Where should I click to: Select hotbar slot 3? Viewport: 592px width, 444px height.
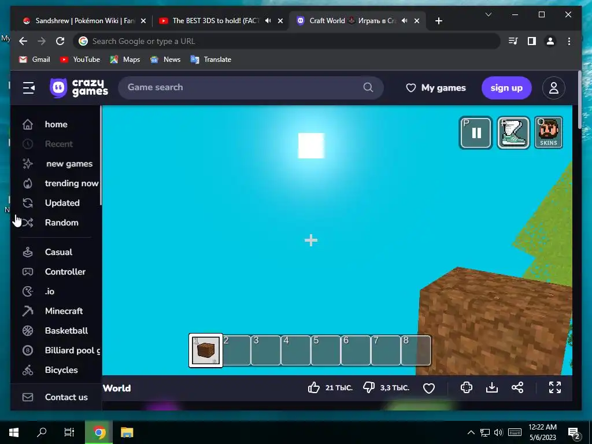click(x=266, y=350)
